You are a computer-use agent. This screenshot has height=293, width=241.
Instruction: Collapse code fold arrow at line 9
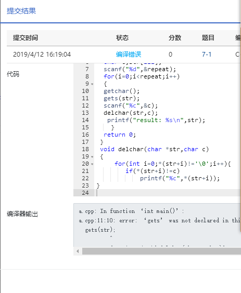coord(92,84)
